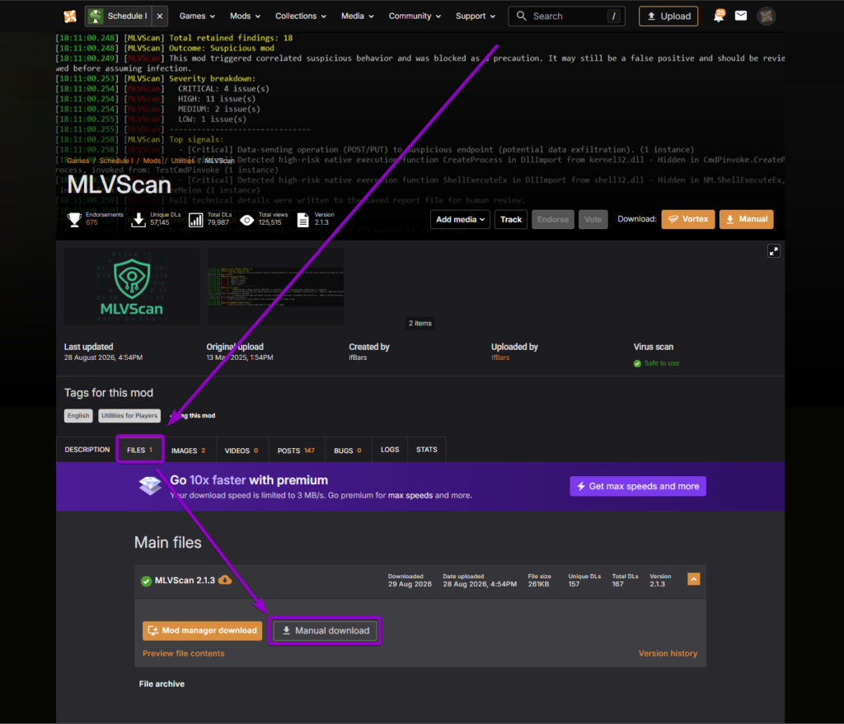Click the Upload button

(x=668, y=16)
